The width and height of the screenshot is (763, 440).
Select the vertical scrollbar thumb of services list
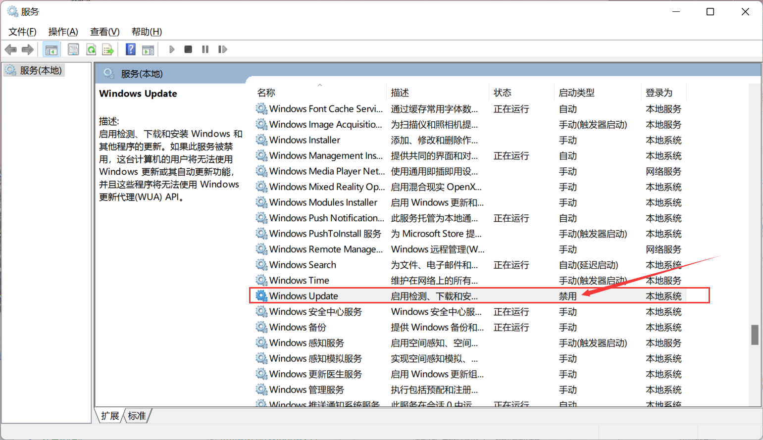pos(755,335)
